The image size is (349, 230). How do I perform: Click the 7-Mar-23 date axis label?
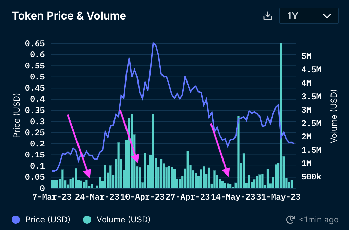point(51,197)
